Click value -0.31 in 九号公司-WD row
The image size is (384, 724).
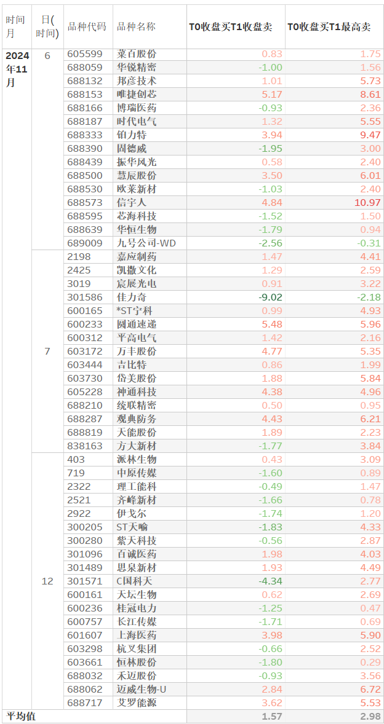[x=370, y=244]
